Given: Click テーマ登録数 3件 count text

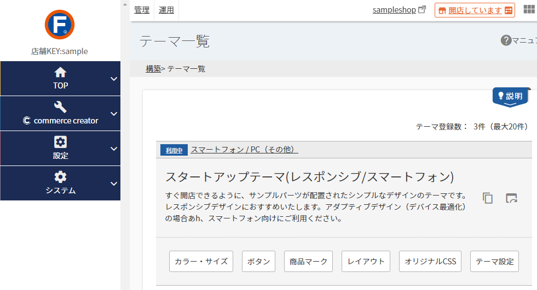Looking at the screenshot, I should [x=472, y=127].
